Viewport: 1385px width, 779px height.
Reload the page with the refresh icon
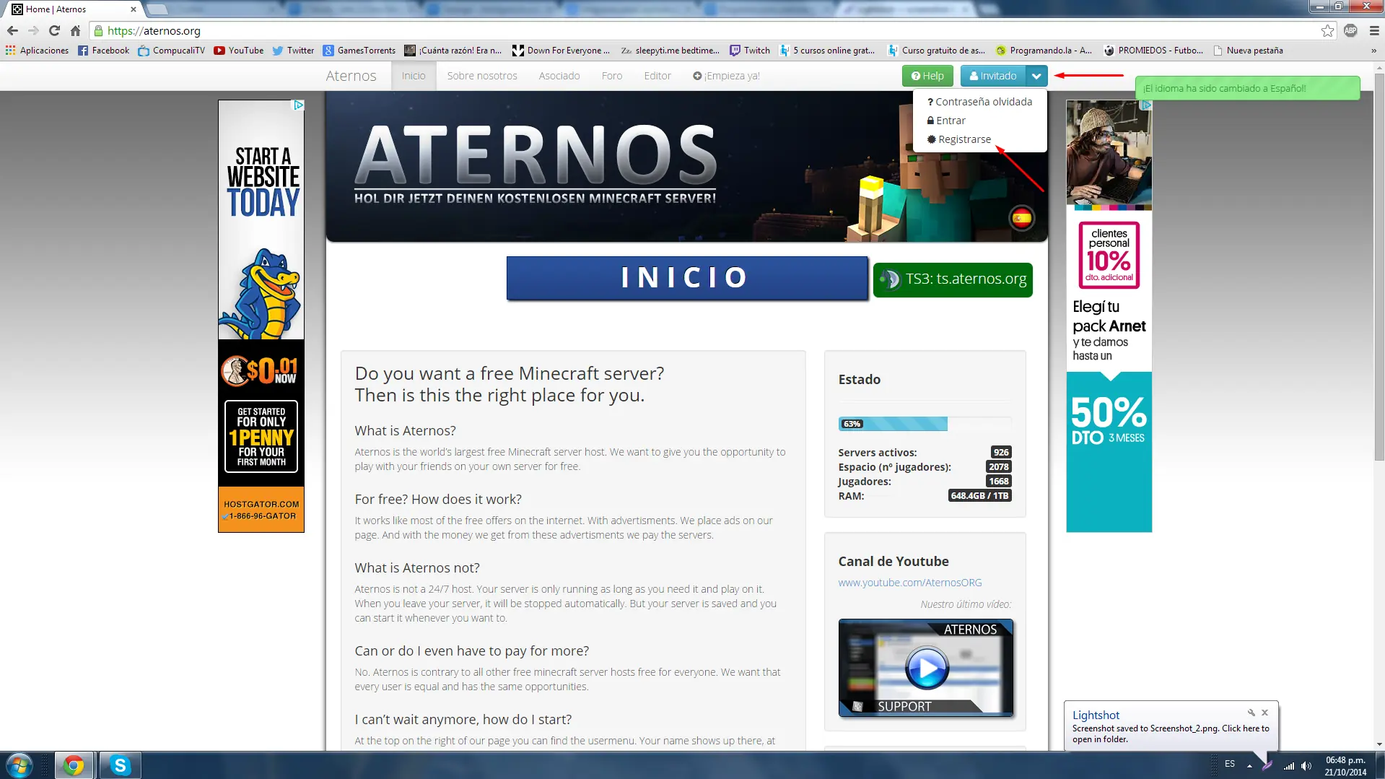tap(54, 30)
